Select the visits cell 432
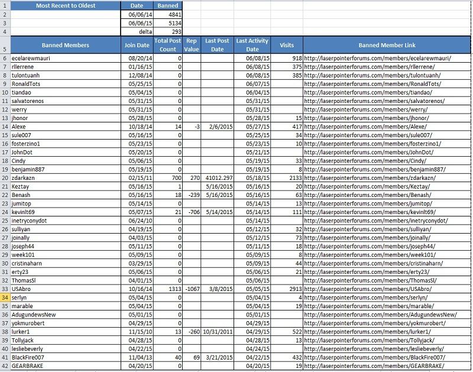Screen dimensions: 473x372 pyautogui.click(x=287, y=358)
